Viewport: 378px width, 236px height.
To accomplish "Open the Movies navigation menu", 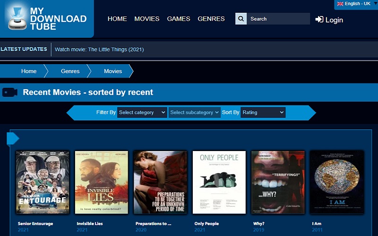I will click(147, 19).
